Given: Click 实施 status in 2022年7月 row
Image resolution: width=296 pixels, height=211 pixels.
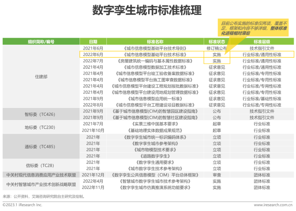Looking at the screenshot, I should [217, 61].
